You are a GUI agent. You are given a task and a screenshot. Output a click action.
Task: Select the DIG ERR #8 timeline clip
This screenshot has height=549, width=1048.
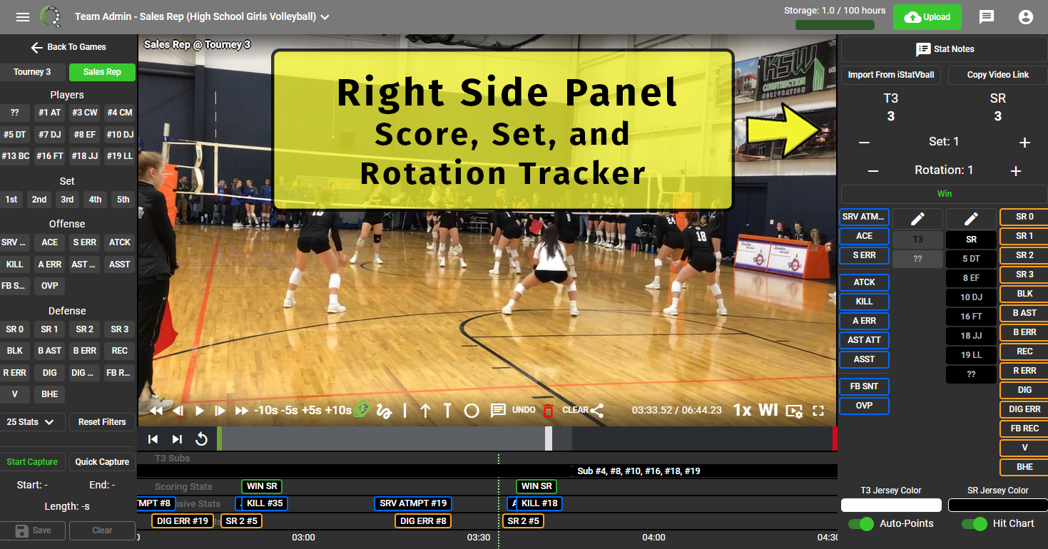pos(423,521)
